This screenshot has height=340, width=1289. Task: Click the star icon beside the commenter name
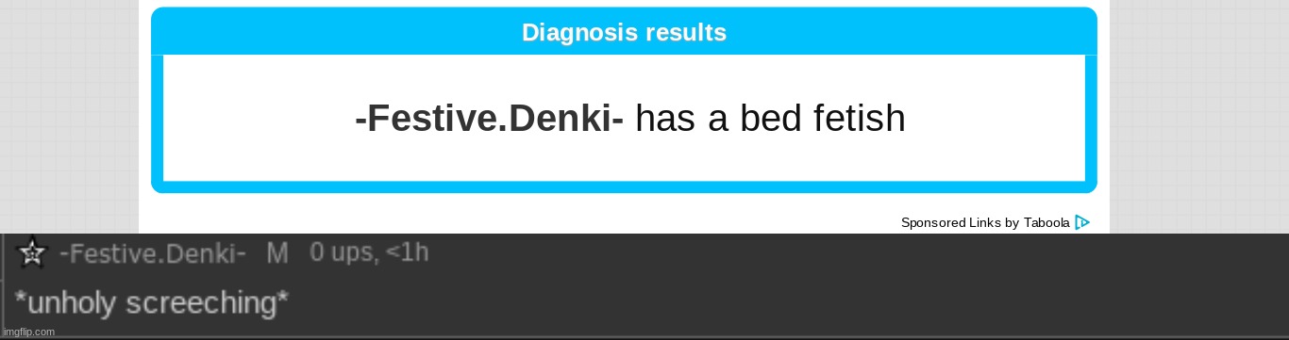point(32,252)
